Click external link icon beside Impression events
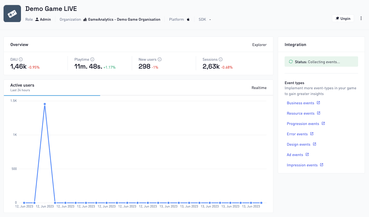Viewport: 369px width, 217px height. [322, 165]
